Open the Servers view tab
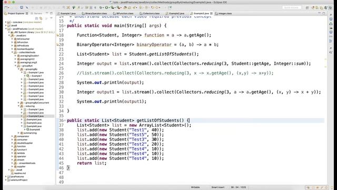Image resolution: width=337 pixels, height=190 pixels. point(36,13)
